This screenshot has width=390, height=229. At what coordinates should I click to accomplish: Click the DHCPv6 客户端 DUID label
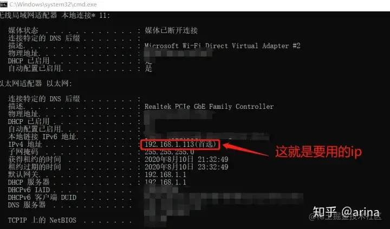[x=42, y=198]
